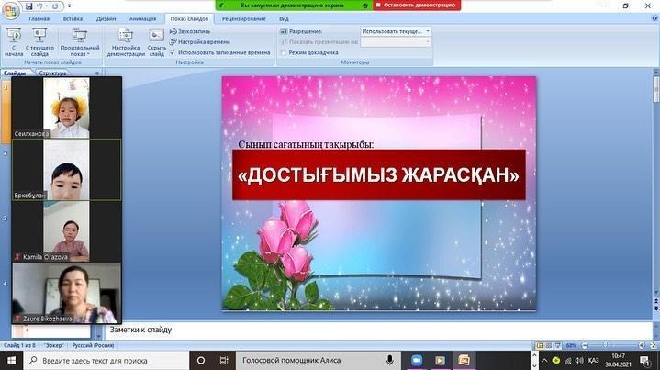Save presentation from quick access toolbar
The image size is (660, 370).
[28, 6]
